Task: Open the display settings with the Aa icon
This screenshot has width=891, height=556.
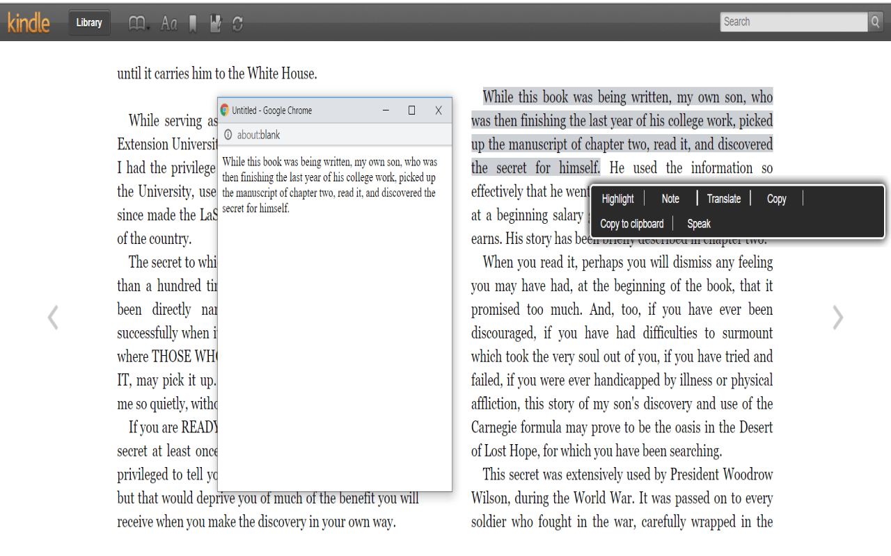Action: pyautogui.click(x=168, y=23)
